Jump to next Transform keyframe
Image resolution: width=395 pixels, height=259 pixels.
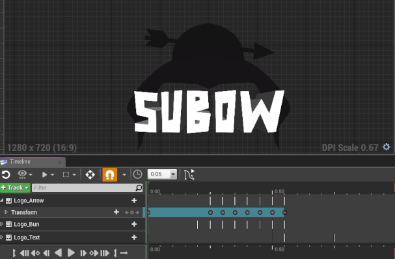coord(137,213)
